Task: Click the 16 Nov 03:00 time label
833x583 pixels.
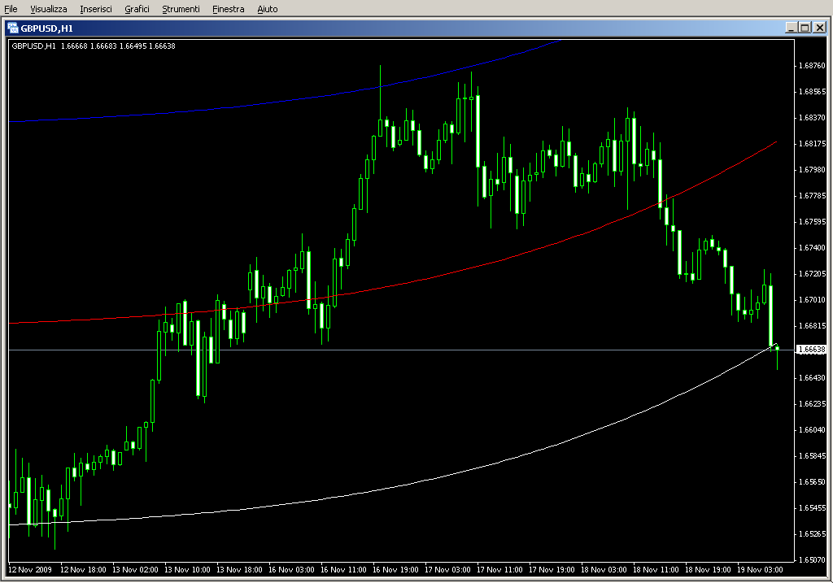Action: coord(292,570)
